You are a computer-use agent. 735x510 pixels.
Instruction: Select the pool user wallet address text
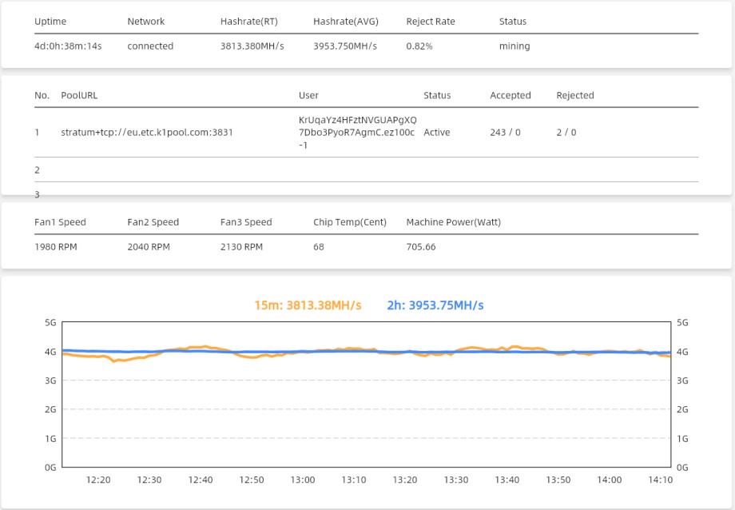(x=356, y=133)
